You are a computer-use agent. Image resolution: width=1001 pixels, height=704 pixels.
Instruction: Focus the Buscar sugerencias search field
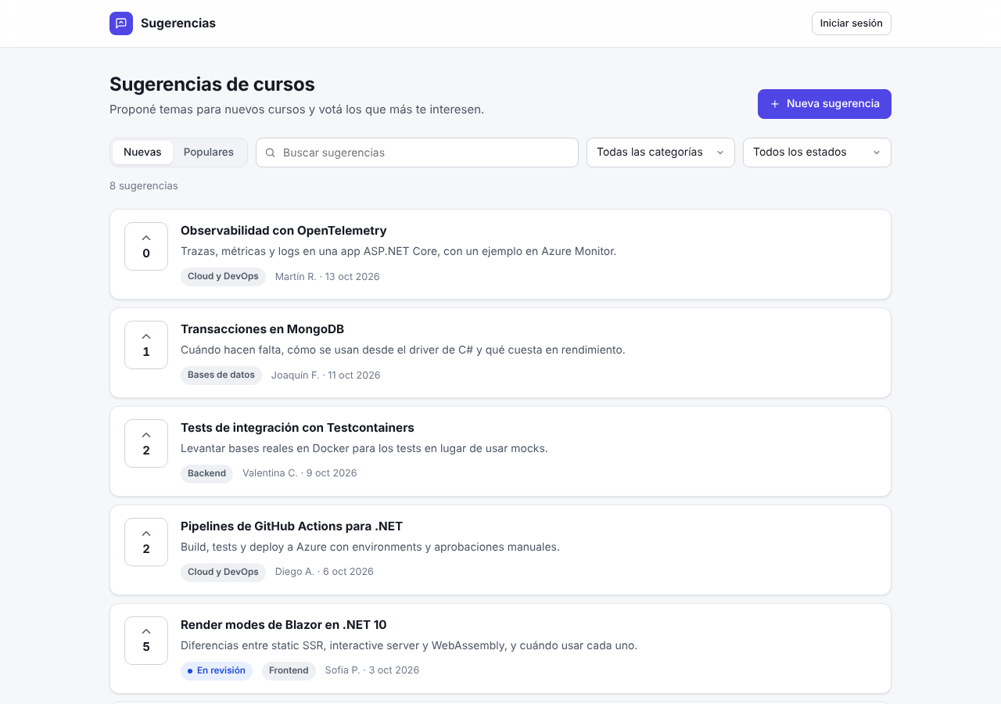tap(417, 153)
